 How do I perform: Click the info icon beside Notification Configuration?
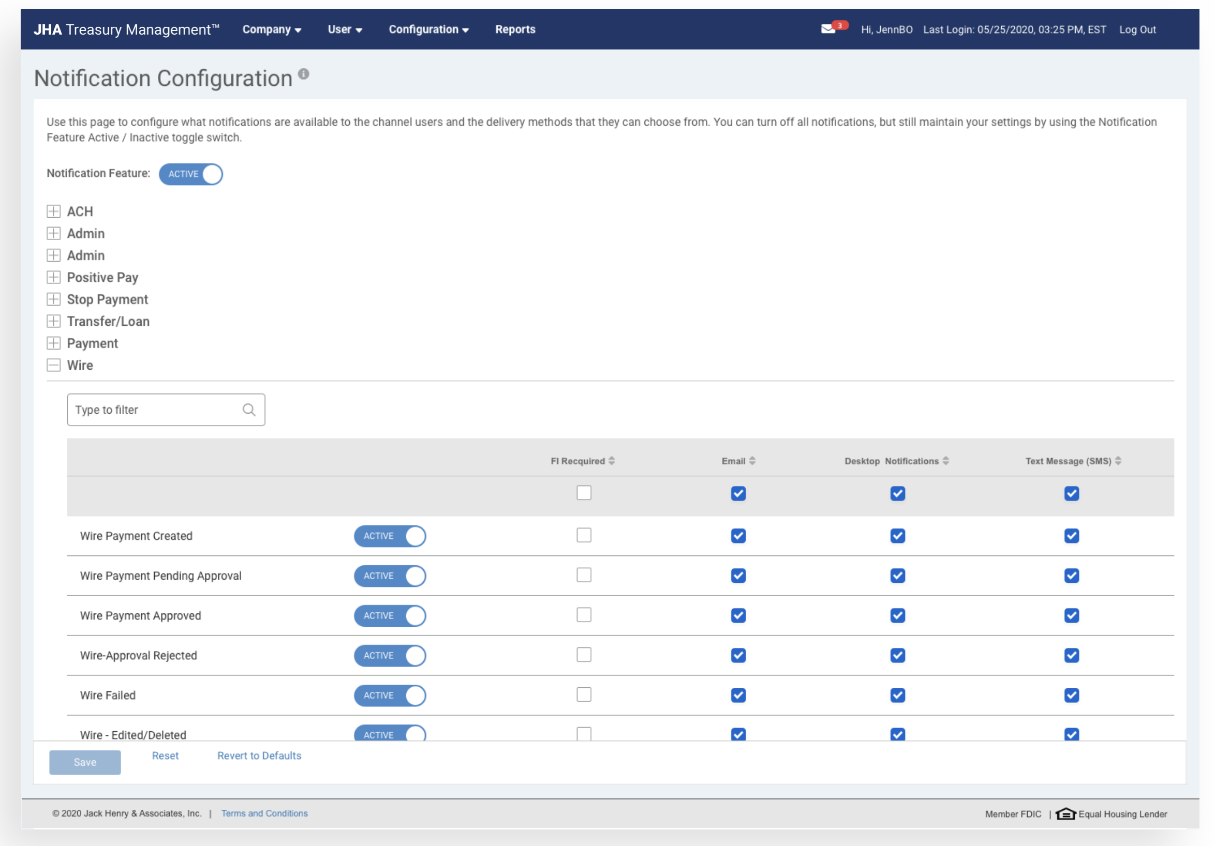(303, 74)
